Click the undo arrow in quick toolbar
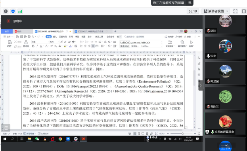Screen dimensions: 247x151 click(33, 37)
